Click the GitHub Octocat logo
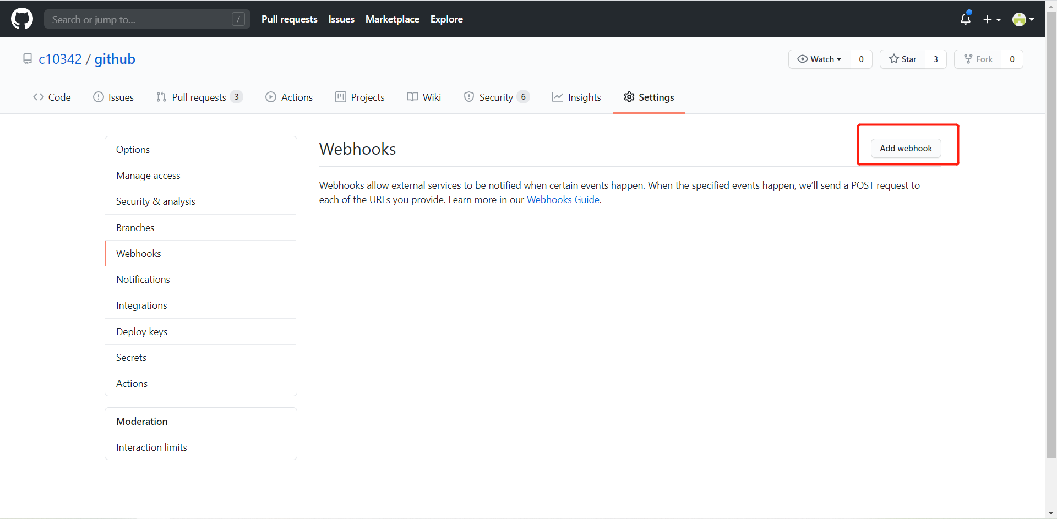 (x=22, y=19)
